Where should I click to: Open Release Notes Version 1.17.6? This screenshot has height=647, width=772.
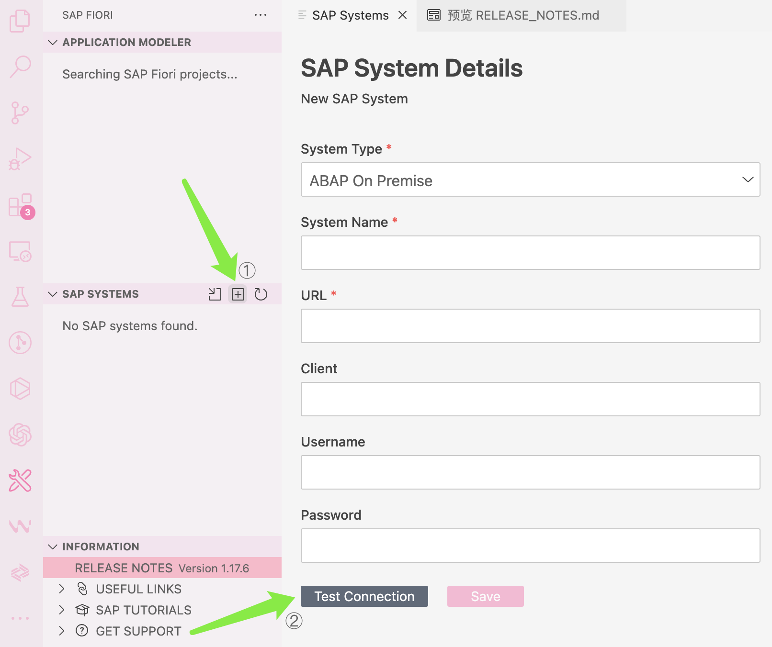click(162, 568)
